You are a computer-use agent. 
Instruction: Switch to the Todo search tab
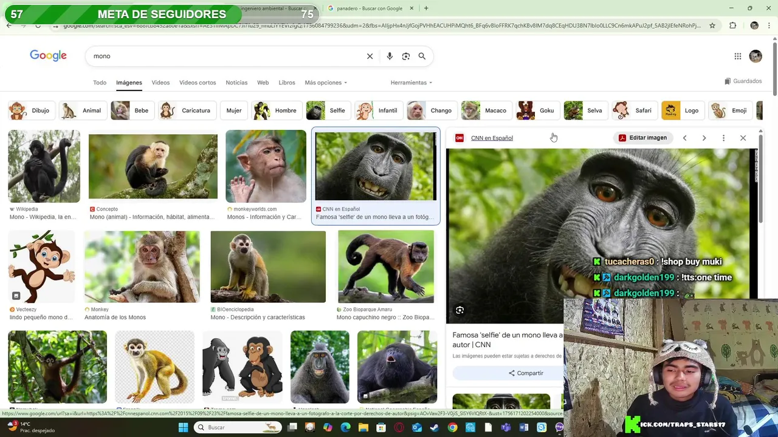(100, 83)
